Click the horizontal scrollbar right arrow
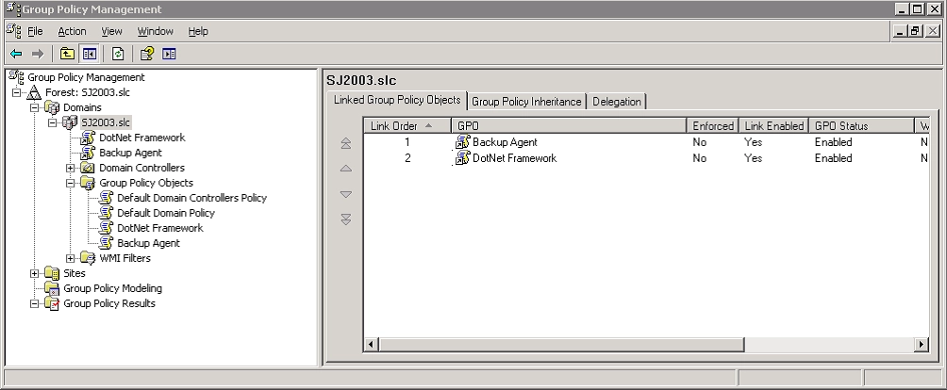The height and width of the screenshot is (390, 947). pos(921,345)
